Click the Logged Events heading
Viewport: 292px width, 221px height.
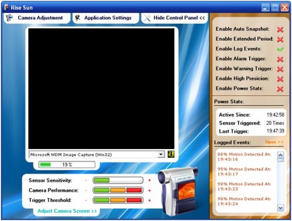pos(233,143)
